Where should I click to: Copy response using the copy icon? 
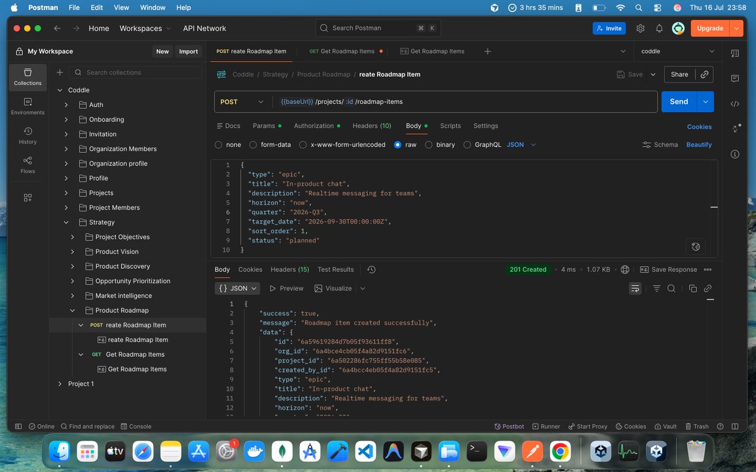pyautogui.click(x=693, y=288)
